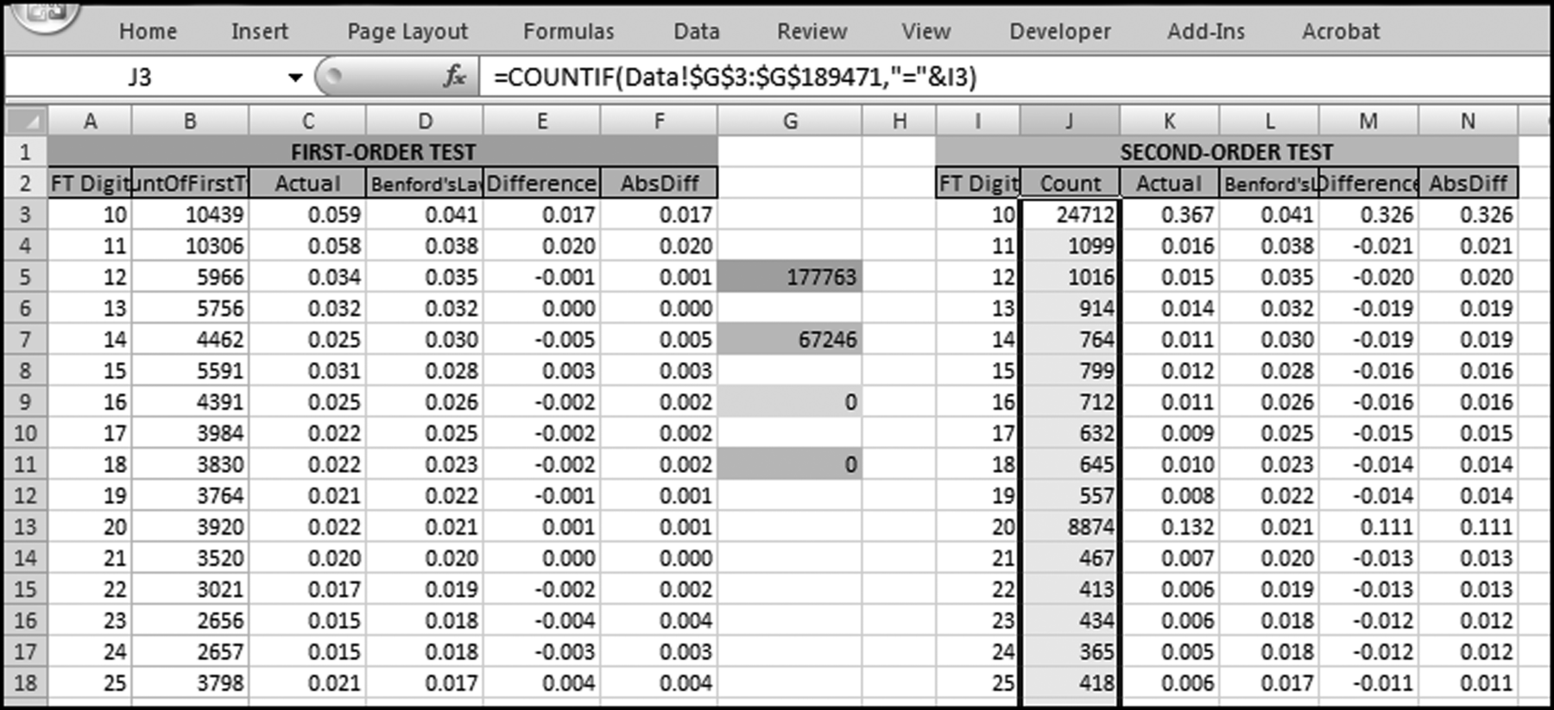The width and height of the screenshot is (1554, 710).
Task: Switch to the Insert ribbon tab
Action: 259,31
